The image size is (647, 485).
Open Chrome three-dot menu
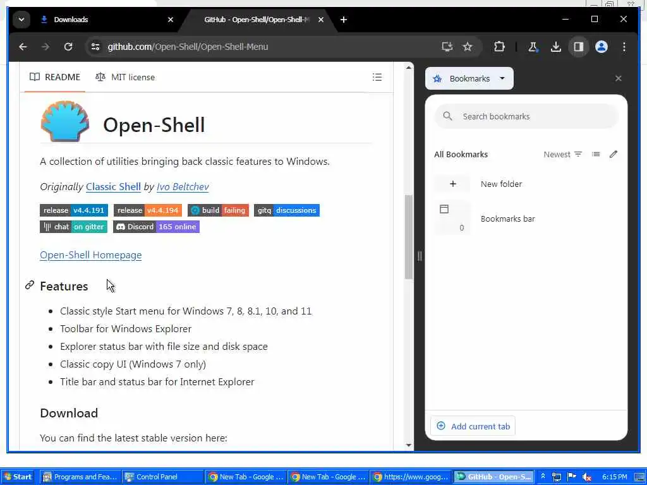click(624, 47)
